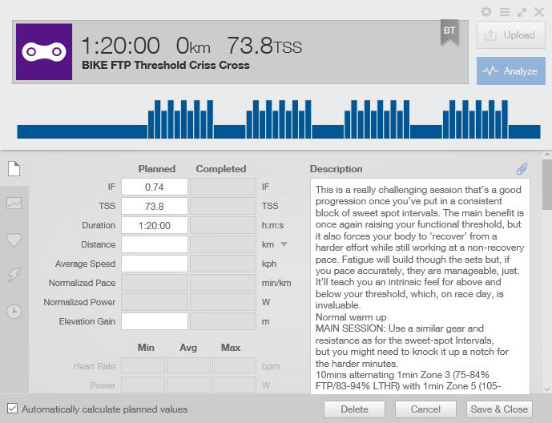Click the Completed Normalized Power field
The image size is (552, 423).
click(x=223, y=302)
